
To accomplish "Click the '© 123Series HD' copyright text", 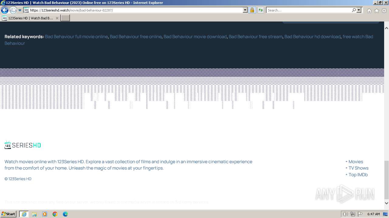I will tap(18, 179).
